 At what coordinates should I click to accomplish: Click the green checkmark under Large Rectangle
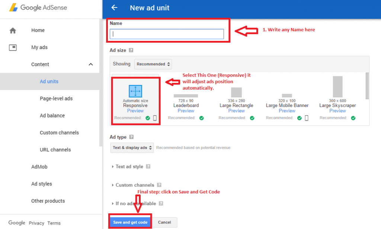pyautogui.click(x=252, y=118)
